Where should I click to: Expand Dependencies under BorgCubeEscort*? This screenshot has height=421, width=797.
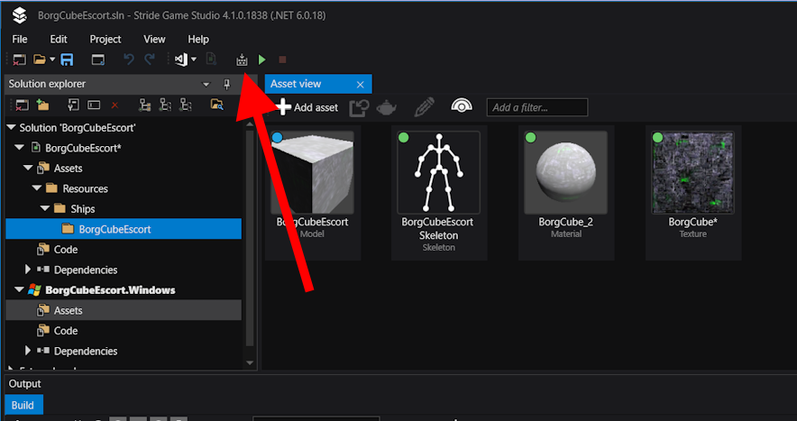tap(28, 270)
